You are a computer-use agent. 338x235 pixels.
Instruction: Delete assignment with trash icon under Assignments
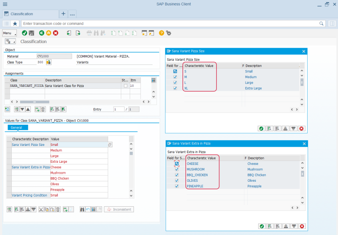point(43,109)
